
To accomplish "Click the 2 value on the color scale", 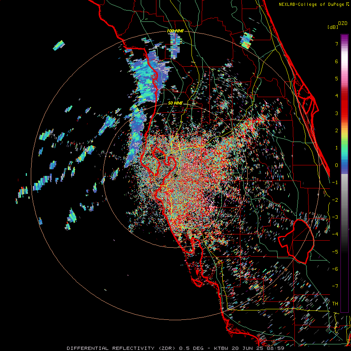I will point(337,131).
